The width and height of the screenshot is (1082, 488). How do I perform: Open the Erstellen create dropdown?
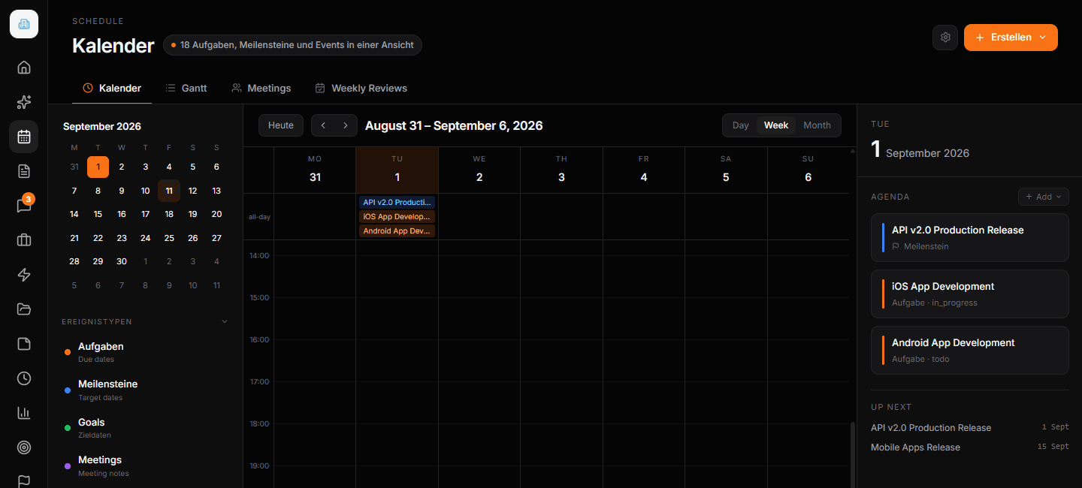tap(1011, 38)
